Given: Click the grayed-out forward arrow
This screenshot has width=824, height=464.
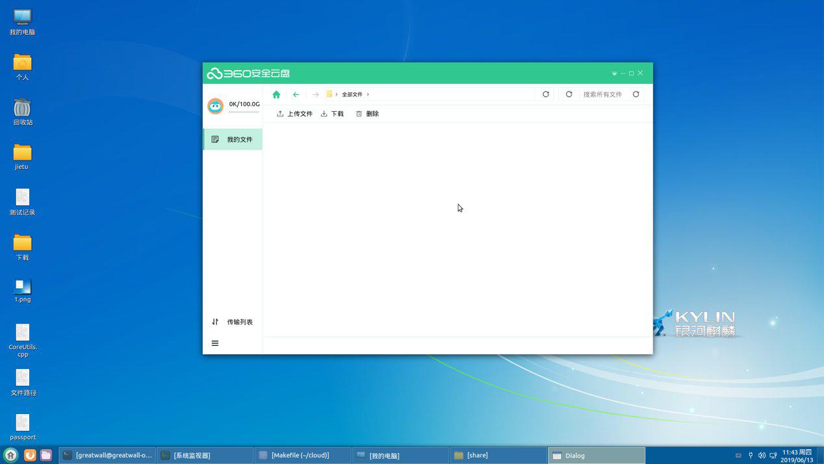Looking at the screenshot, I should [x=315, y=95].
